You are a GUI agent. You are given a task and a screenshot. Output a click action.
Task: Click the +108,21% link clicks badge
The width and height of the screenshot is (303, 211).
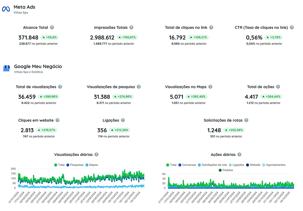coord(198,37)
